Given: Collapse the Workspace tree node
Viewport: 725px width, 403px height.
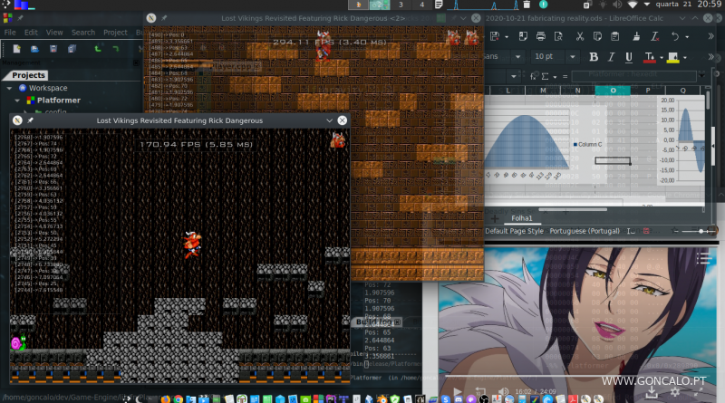Looking at the screenshot, I should tap(9, 88).
